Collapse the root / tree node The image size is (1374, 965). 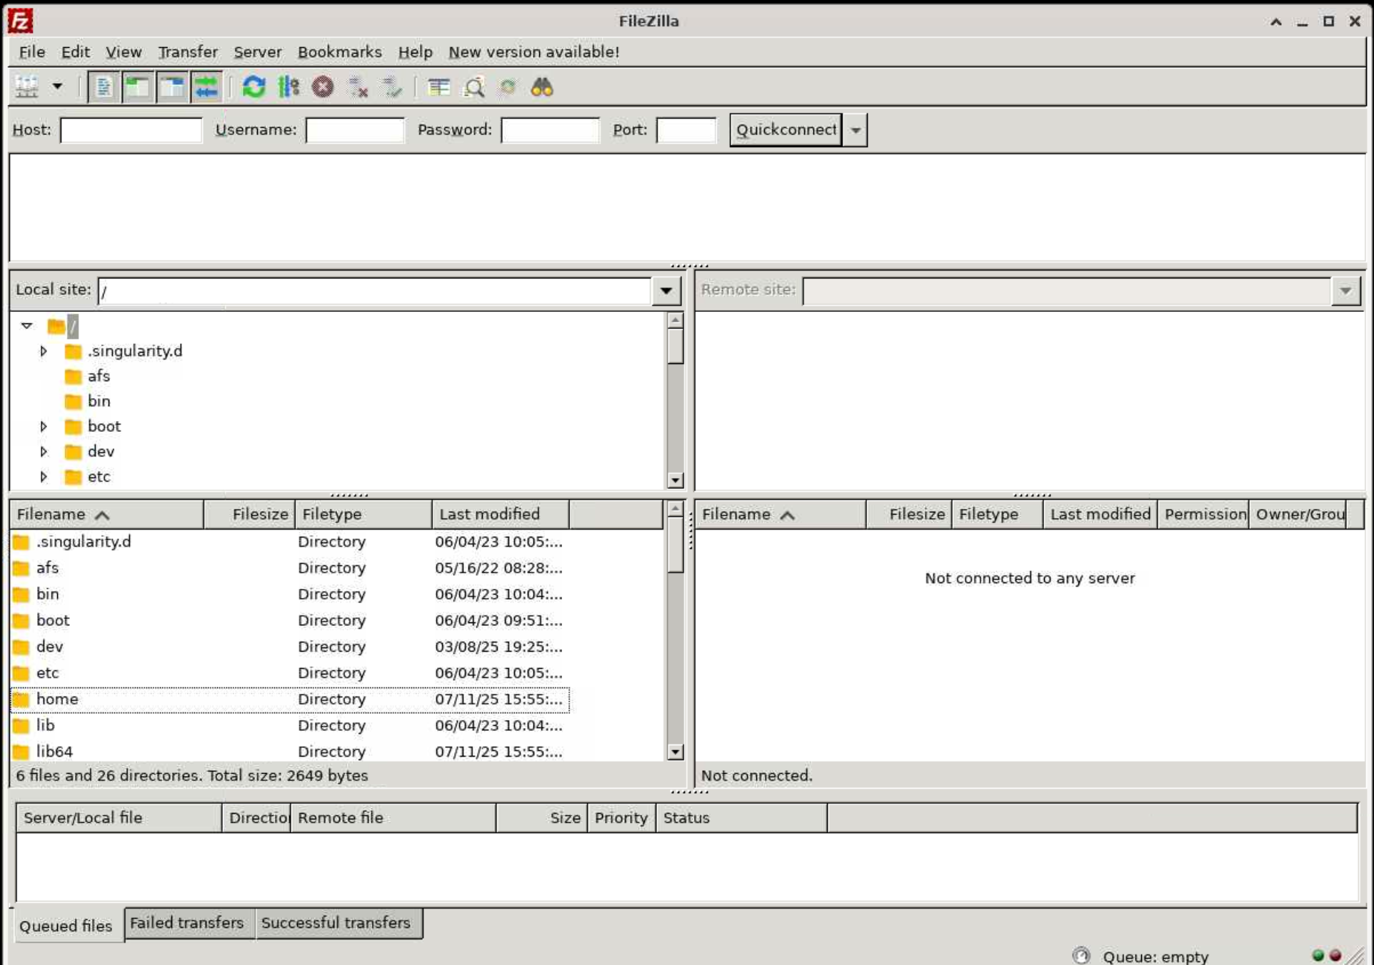(x=27, y=325)
